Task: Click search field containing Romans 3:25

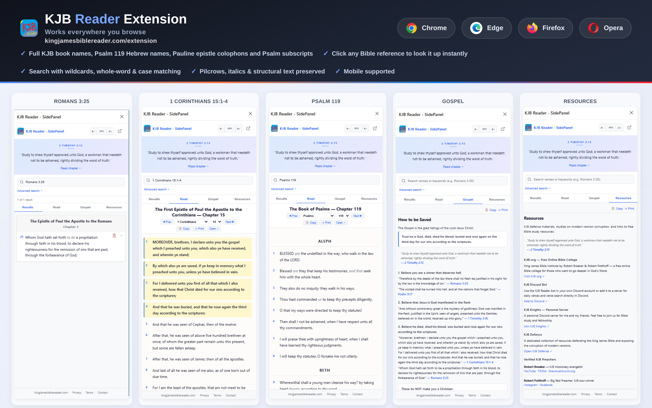Action: pyautogui.click(x=71, y=182)
